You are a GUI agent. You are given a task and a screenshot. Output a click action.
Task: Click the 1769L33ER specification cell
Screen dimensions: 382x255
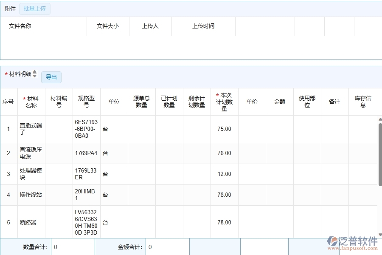[x=86, y=174]
